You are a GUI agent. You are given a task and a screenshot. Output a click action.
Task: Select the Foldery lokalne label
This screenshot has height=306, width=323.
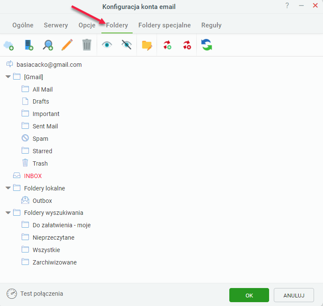44,188
